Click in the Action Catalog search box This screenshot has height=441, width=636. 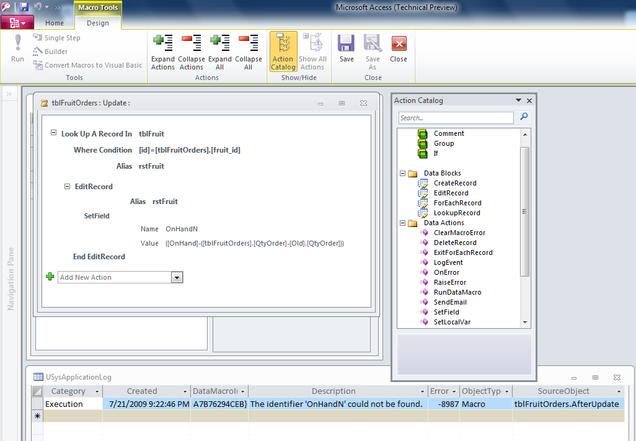point(456,118)
